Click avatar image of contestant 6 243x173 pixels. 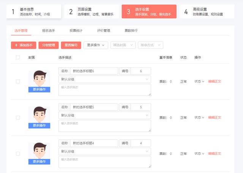(39, 79)
